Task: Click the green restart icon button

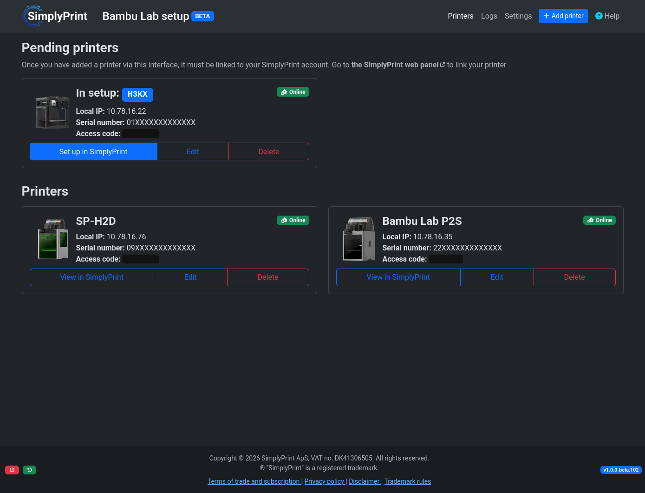Action: [30, 470]
